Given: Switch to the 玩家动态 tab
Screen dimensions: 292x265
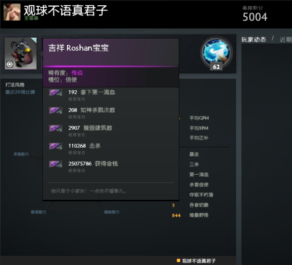Looking at the screenshot, I should tap(253, 40).
